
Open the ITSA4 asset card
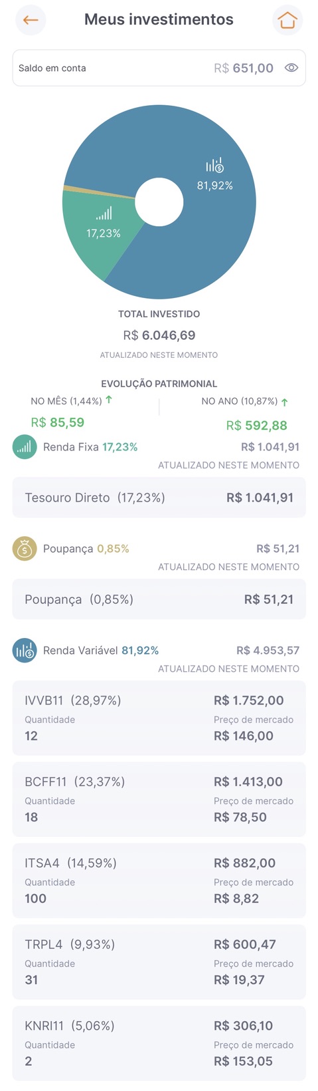(159, 880)
